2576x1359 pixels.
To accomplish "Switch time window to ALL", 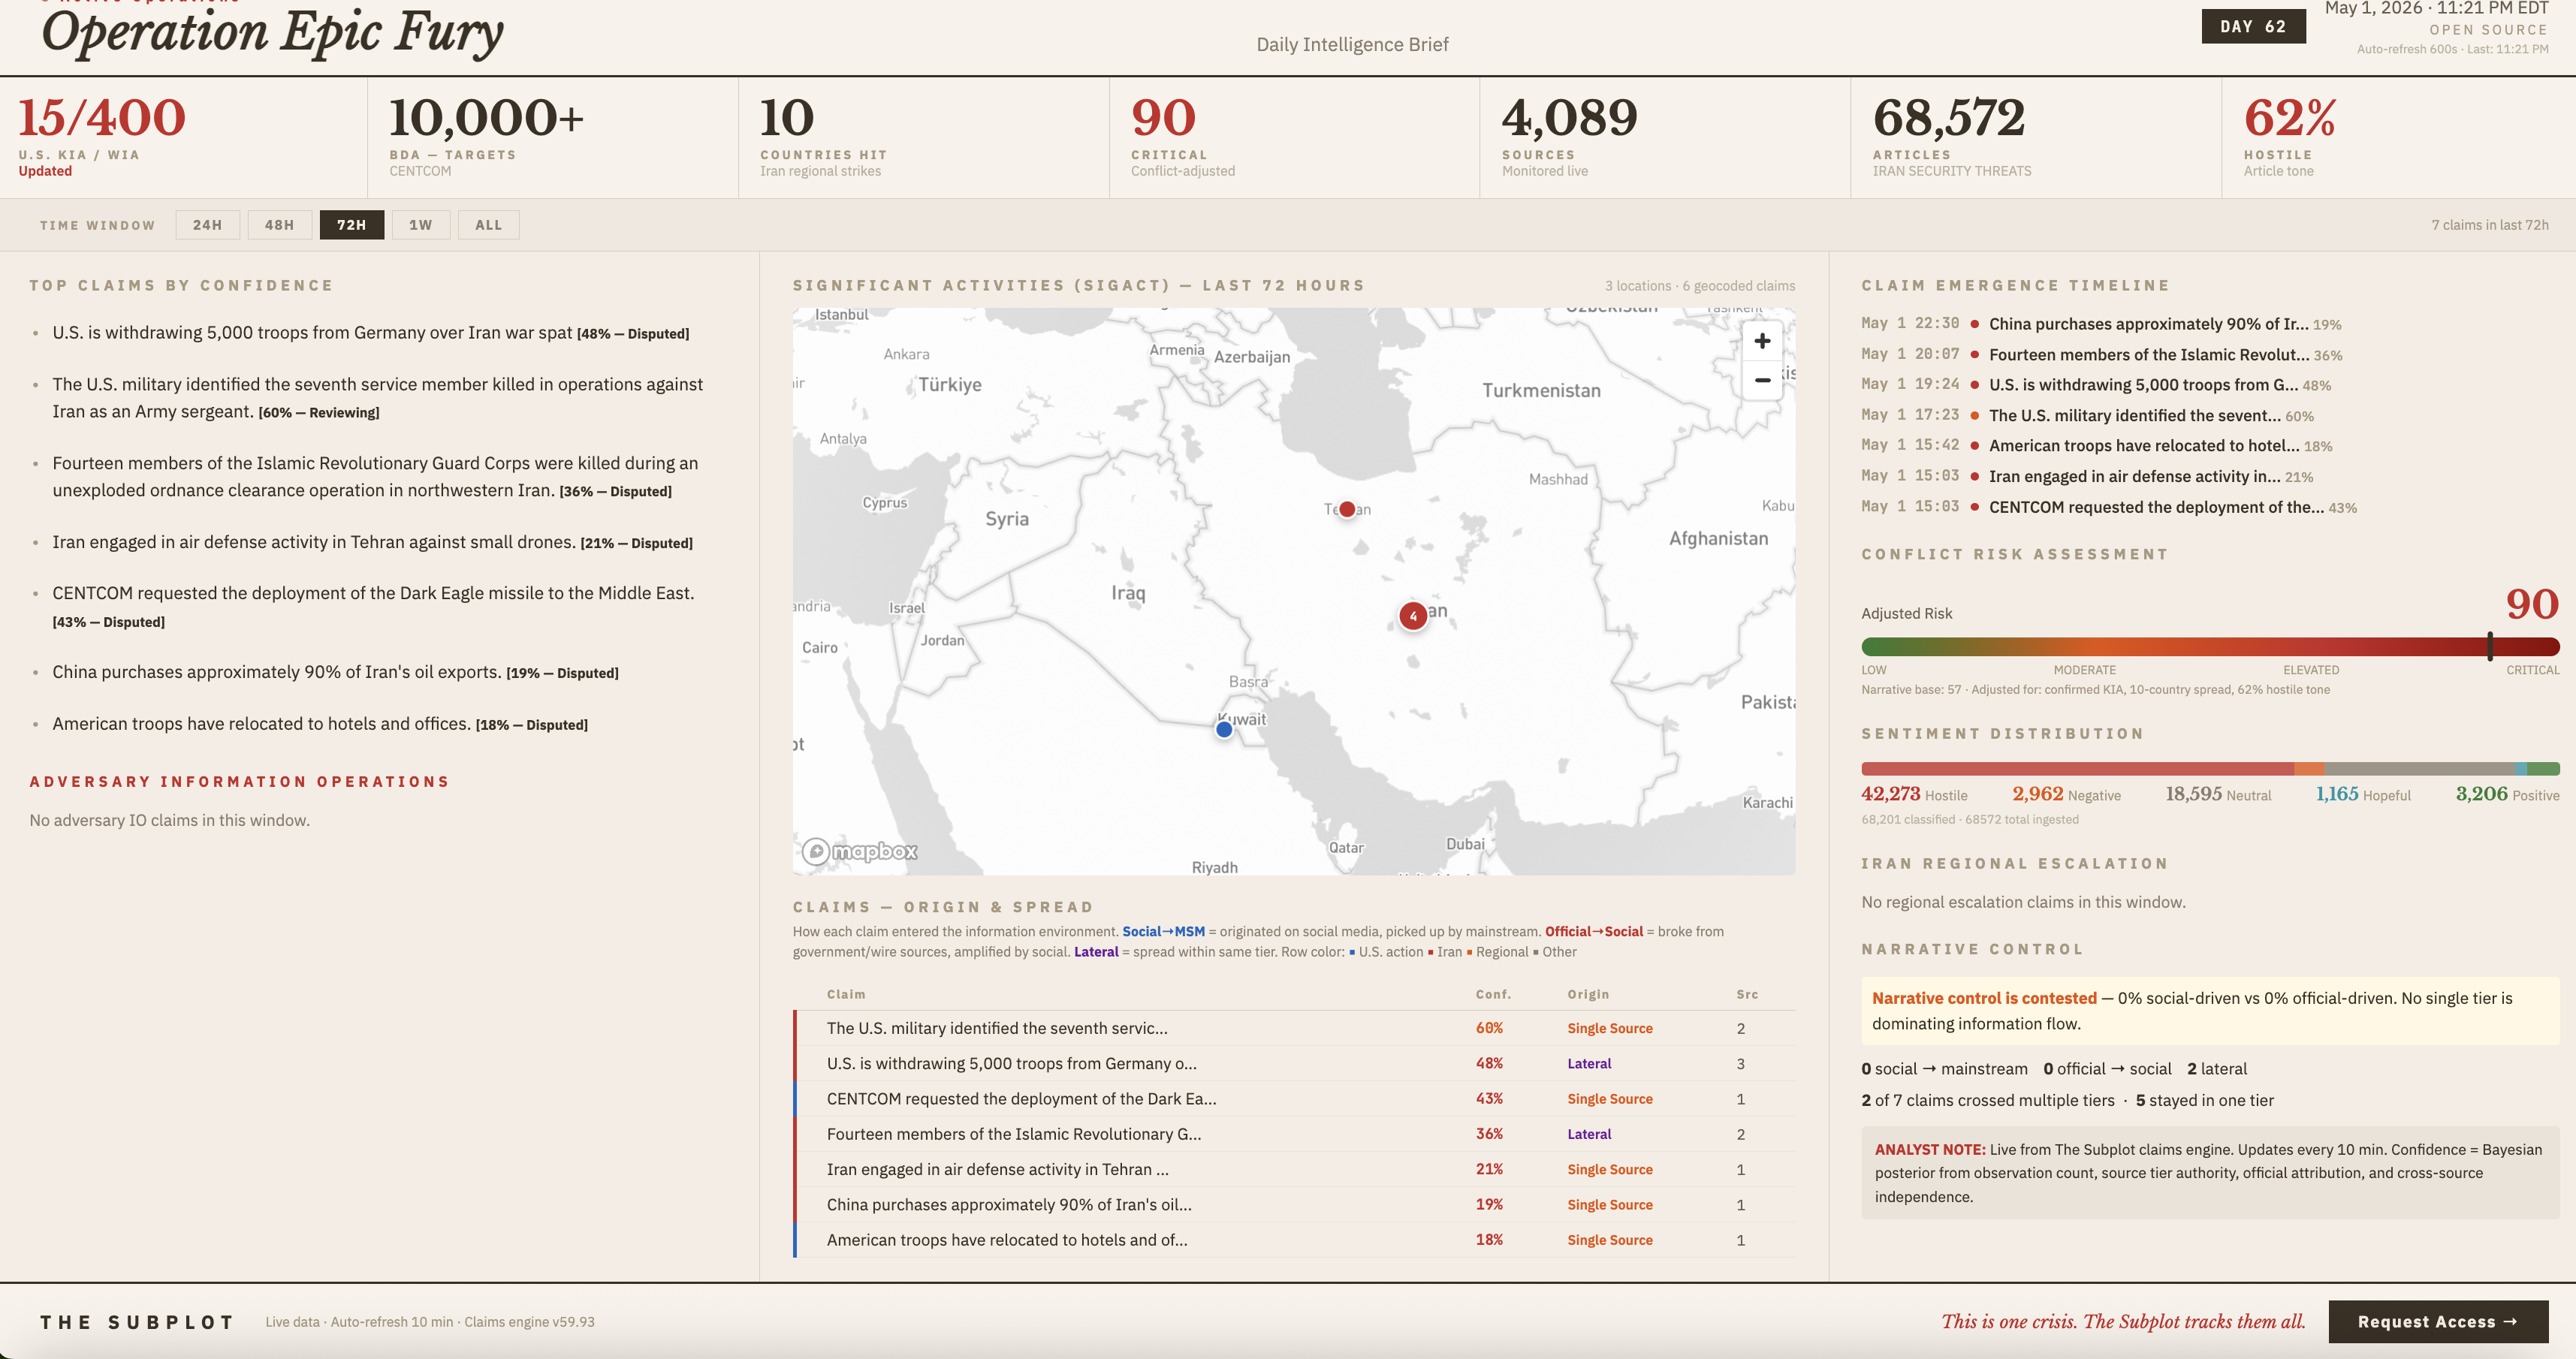I will 489,225.
